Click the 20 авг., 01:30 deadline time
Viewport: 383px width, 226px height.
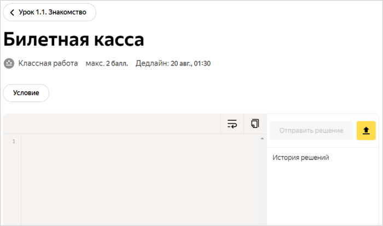coord(190,63)
